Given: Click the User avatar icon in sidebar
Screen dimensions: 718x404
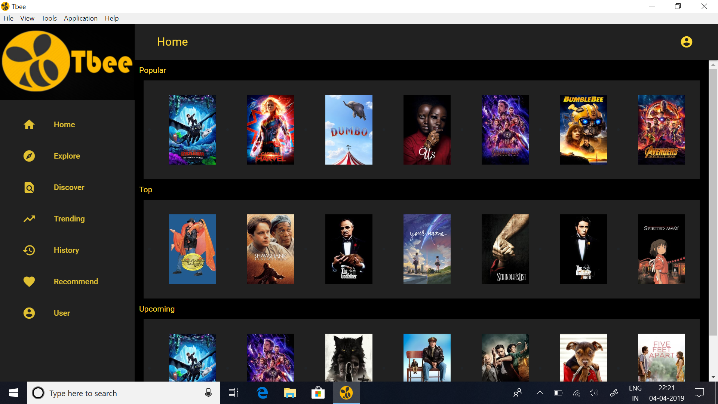Looking at the screenshot, I should 29,313.
